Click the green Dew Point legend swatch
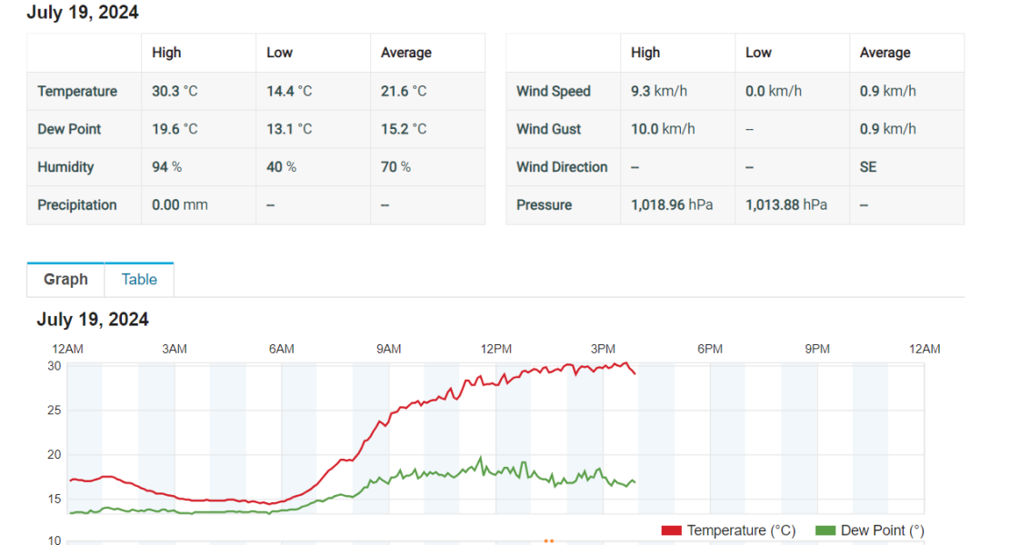Viewport: 1010px width, 545px height. [825, 530]
